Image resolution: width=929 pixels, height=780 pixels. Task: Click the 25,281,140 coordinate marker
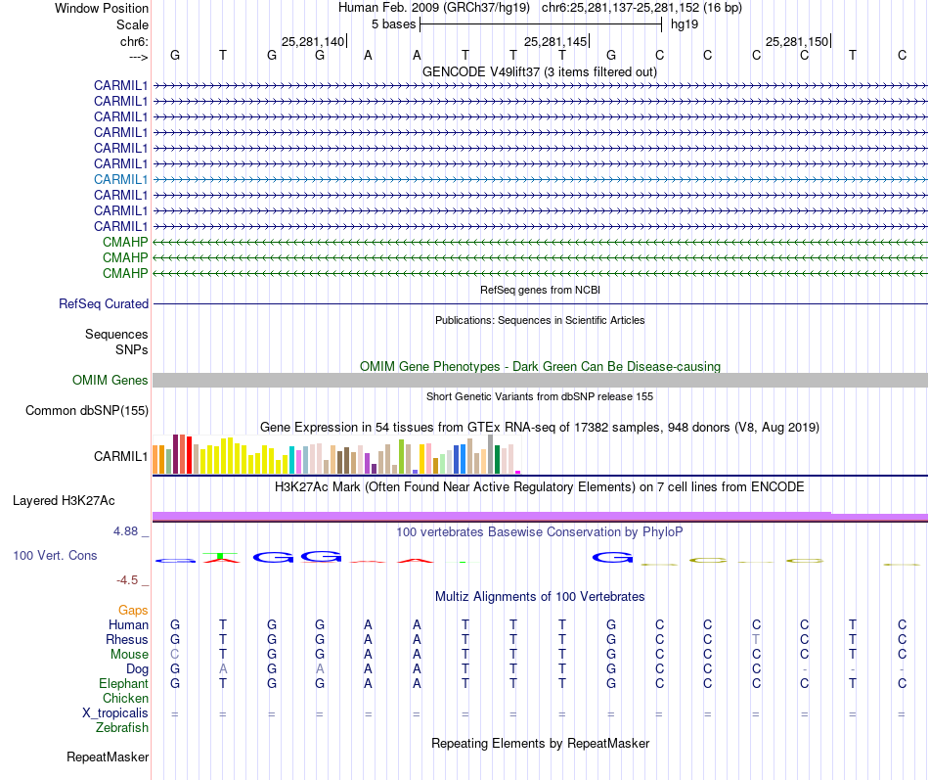(313, 41)
